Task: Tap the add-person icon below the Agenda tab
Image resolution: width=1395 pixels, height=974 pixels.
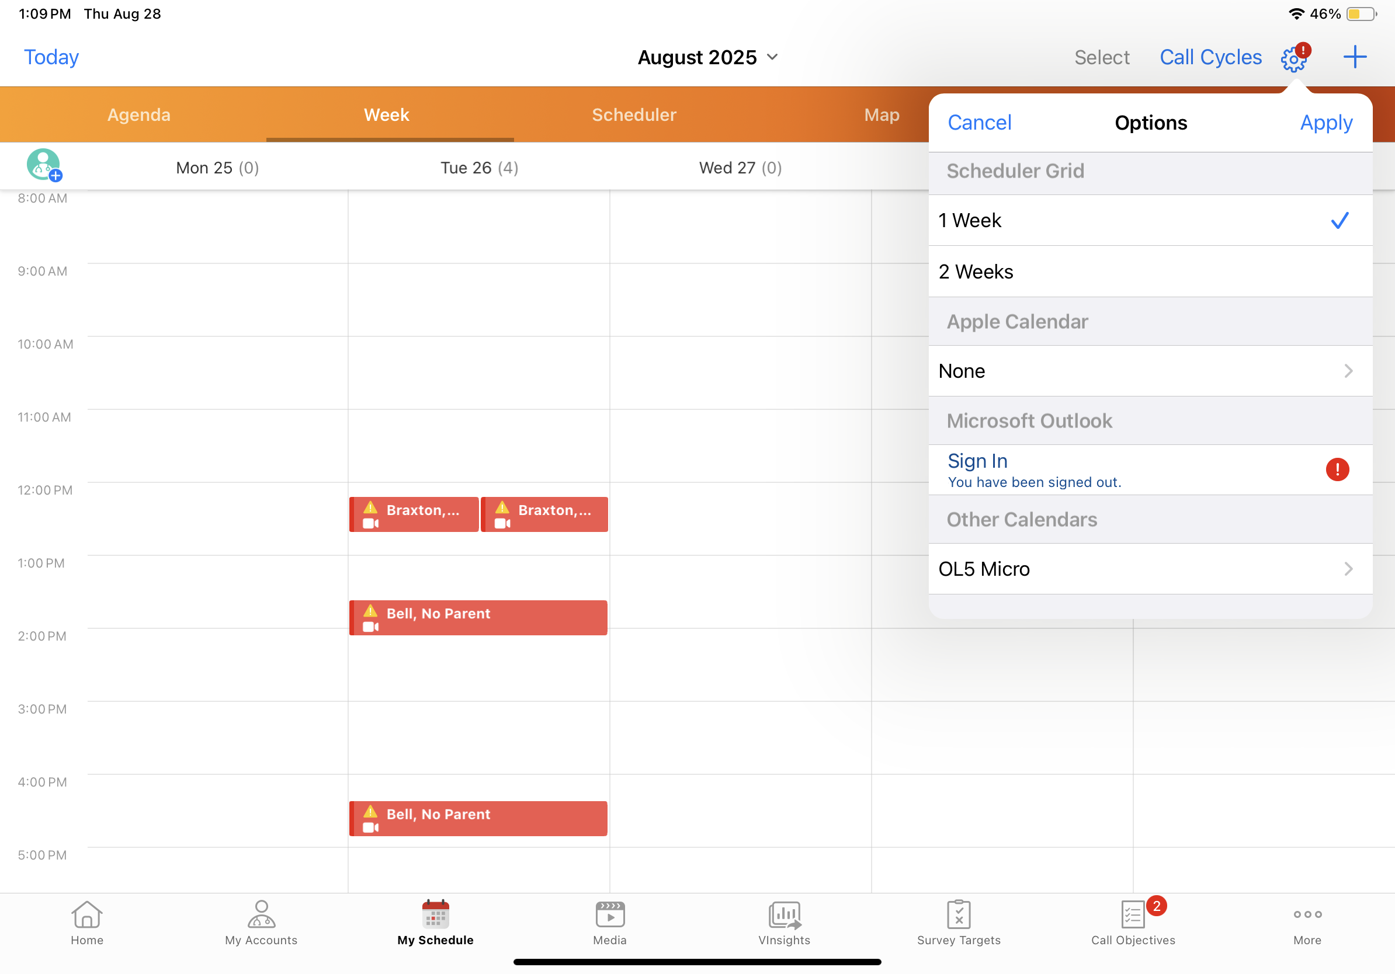Action: [x=43, y=165]
